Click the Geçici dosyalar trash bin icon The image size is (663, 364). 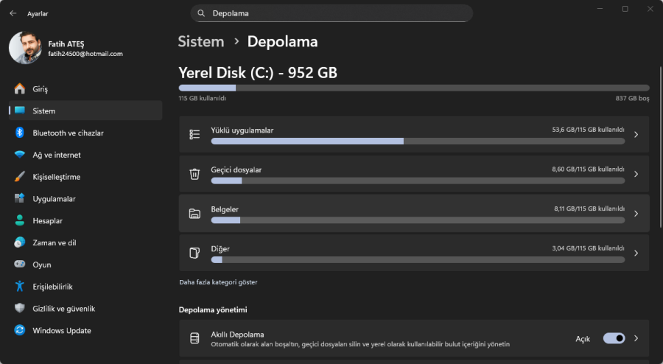(x=194, y=174)
